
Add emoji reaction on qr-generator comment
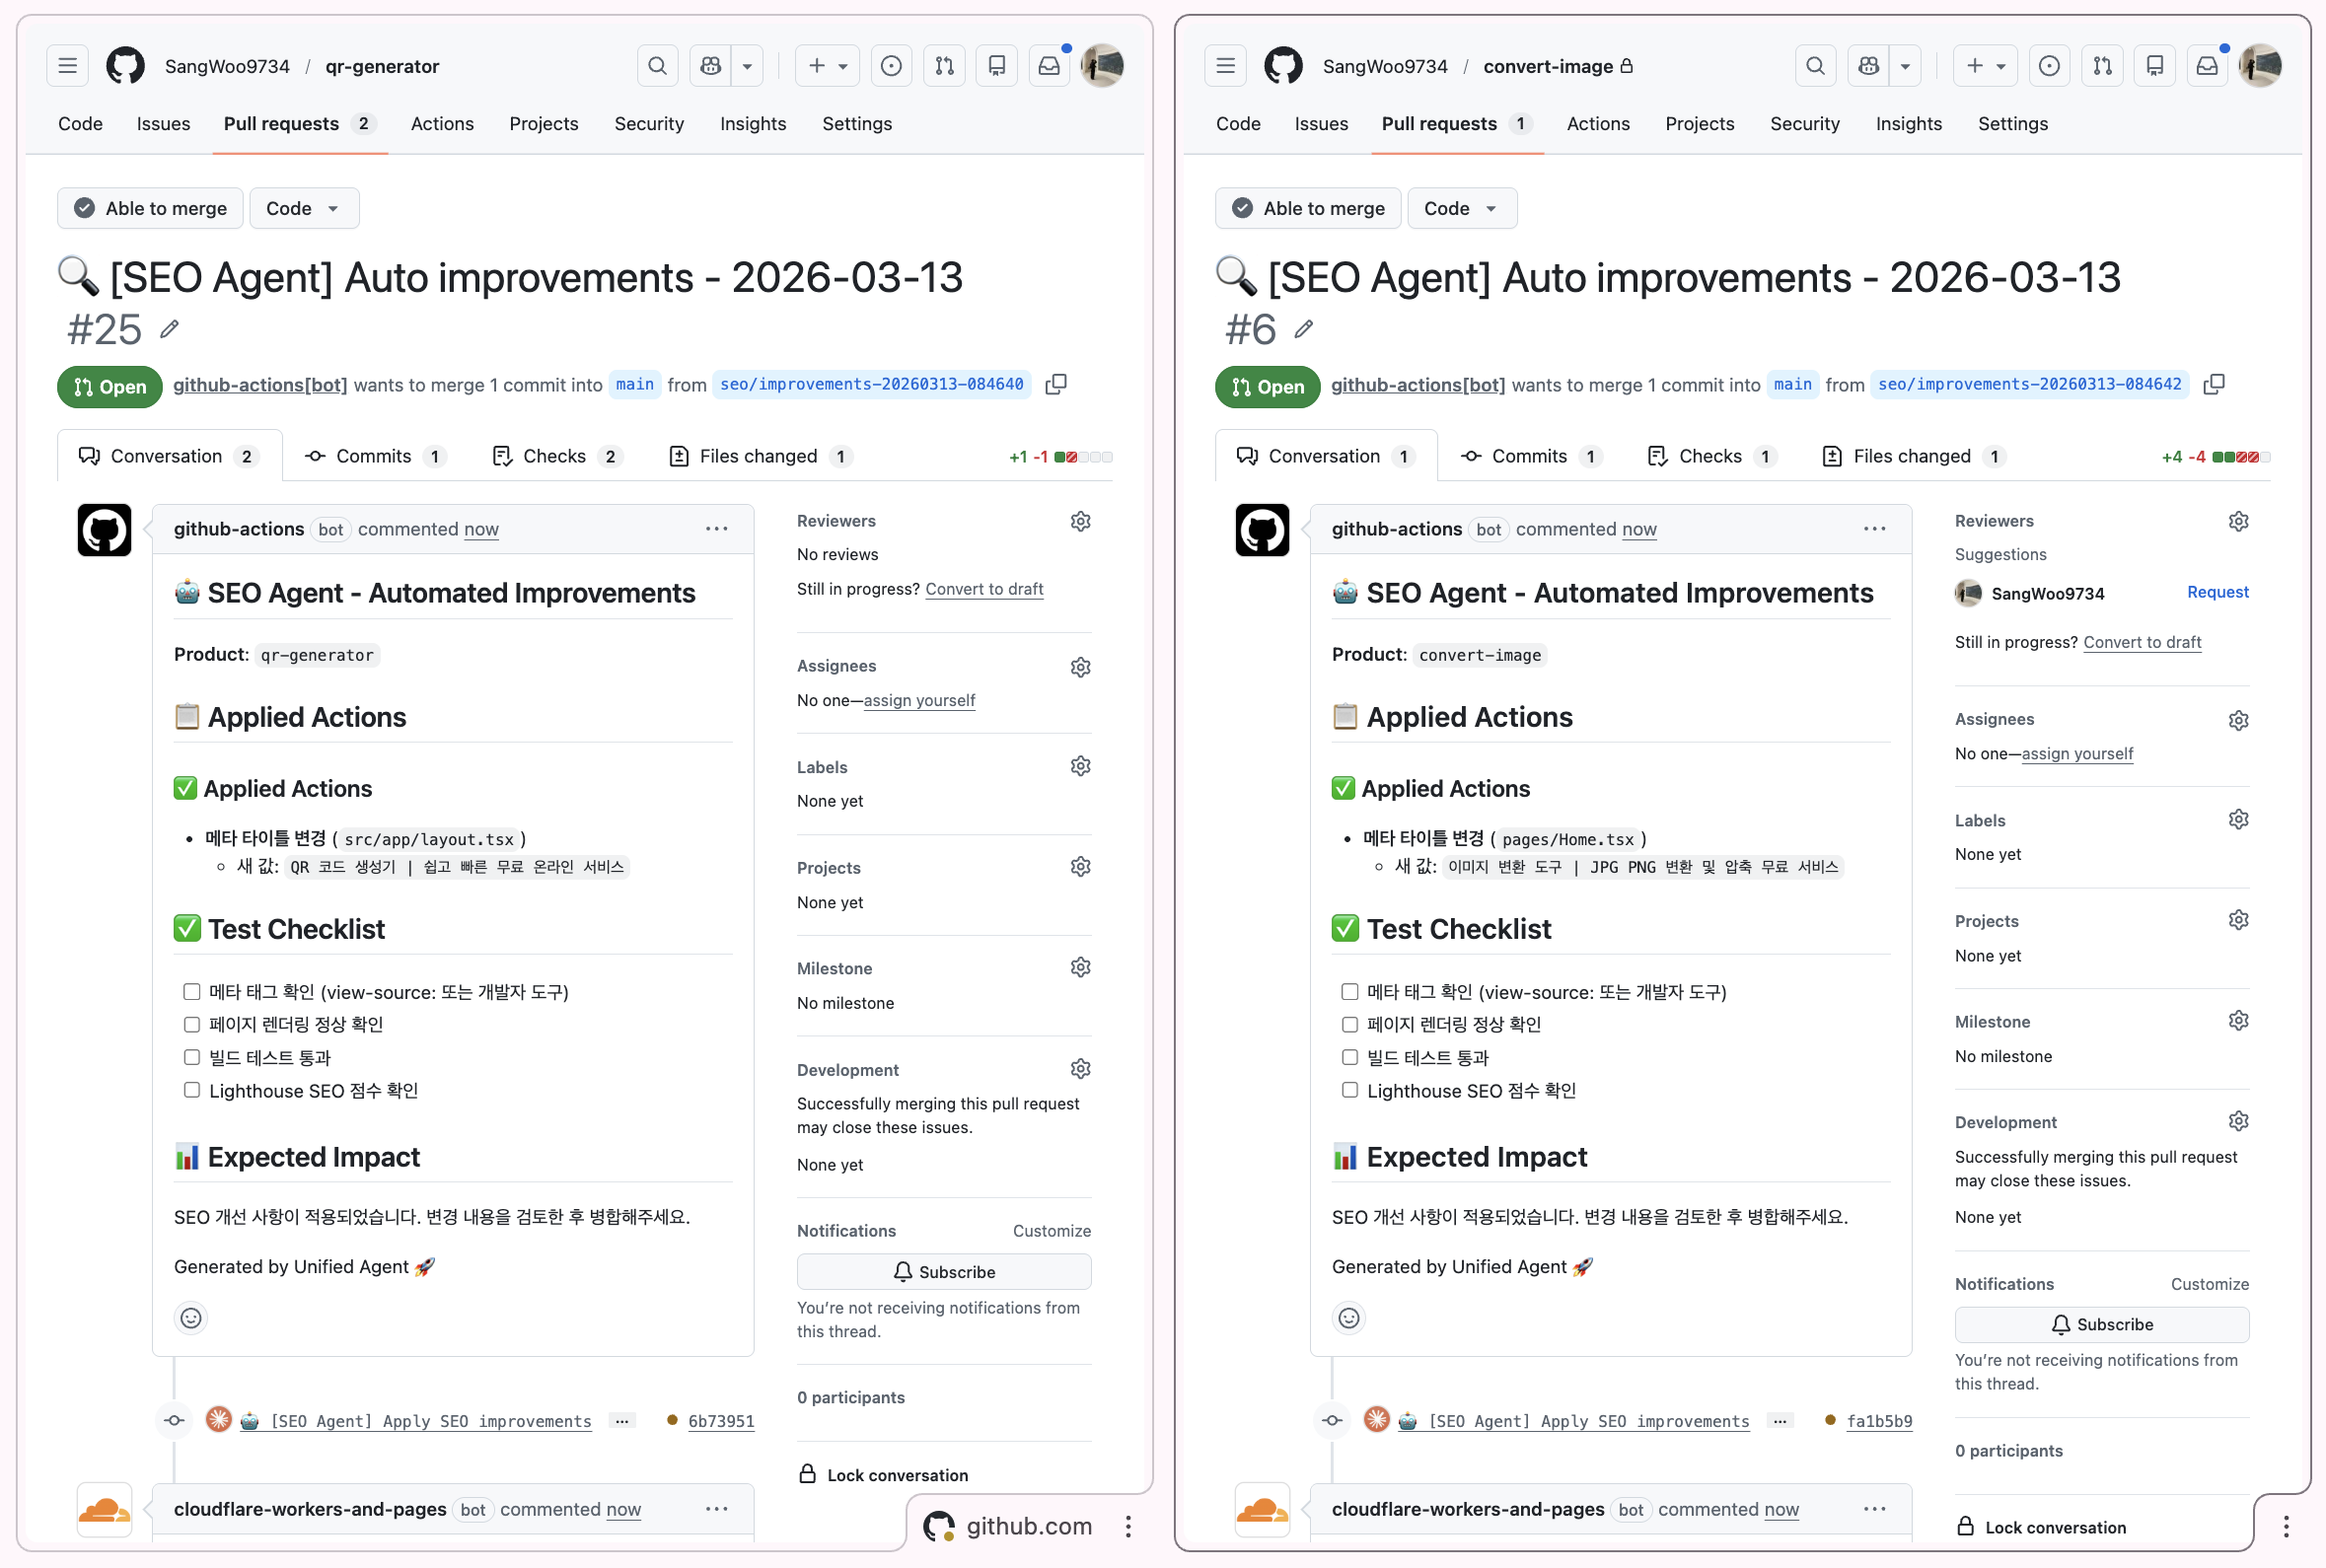pos(191,1318)
